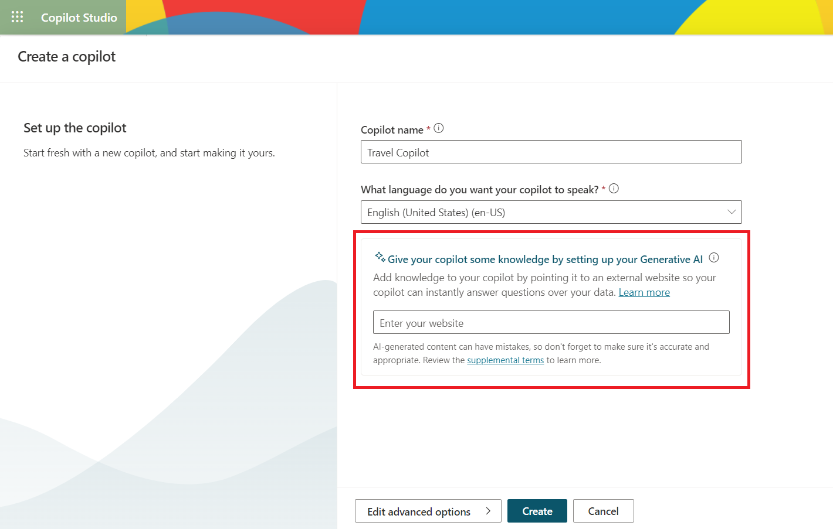This screenshot has height=529, width=833.
Task: Click the chevron on Edit advanced options
Action: pos(488,511)
